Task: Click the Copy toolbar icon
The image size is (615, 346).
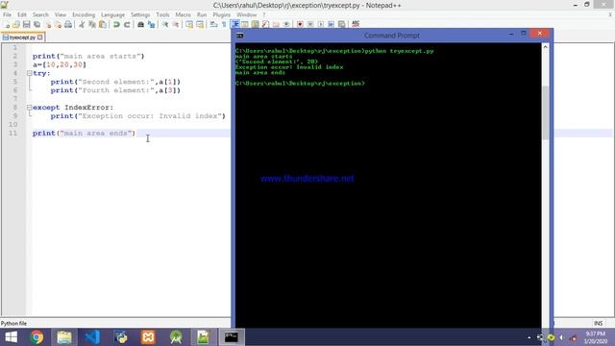Action: pyautogui.click(x=92, y=24)
